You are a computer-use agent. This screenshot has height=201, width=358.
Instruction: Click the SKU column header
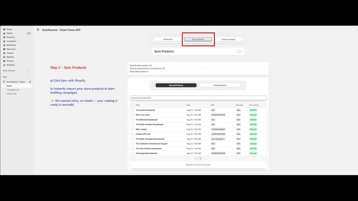click(213, 105)
